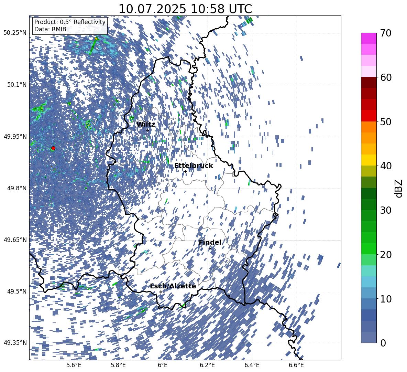Click the 5.6°E longitude label
This screenshot has width=407, height=372.
(x=74, y=365)
